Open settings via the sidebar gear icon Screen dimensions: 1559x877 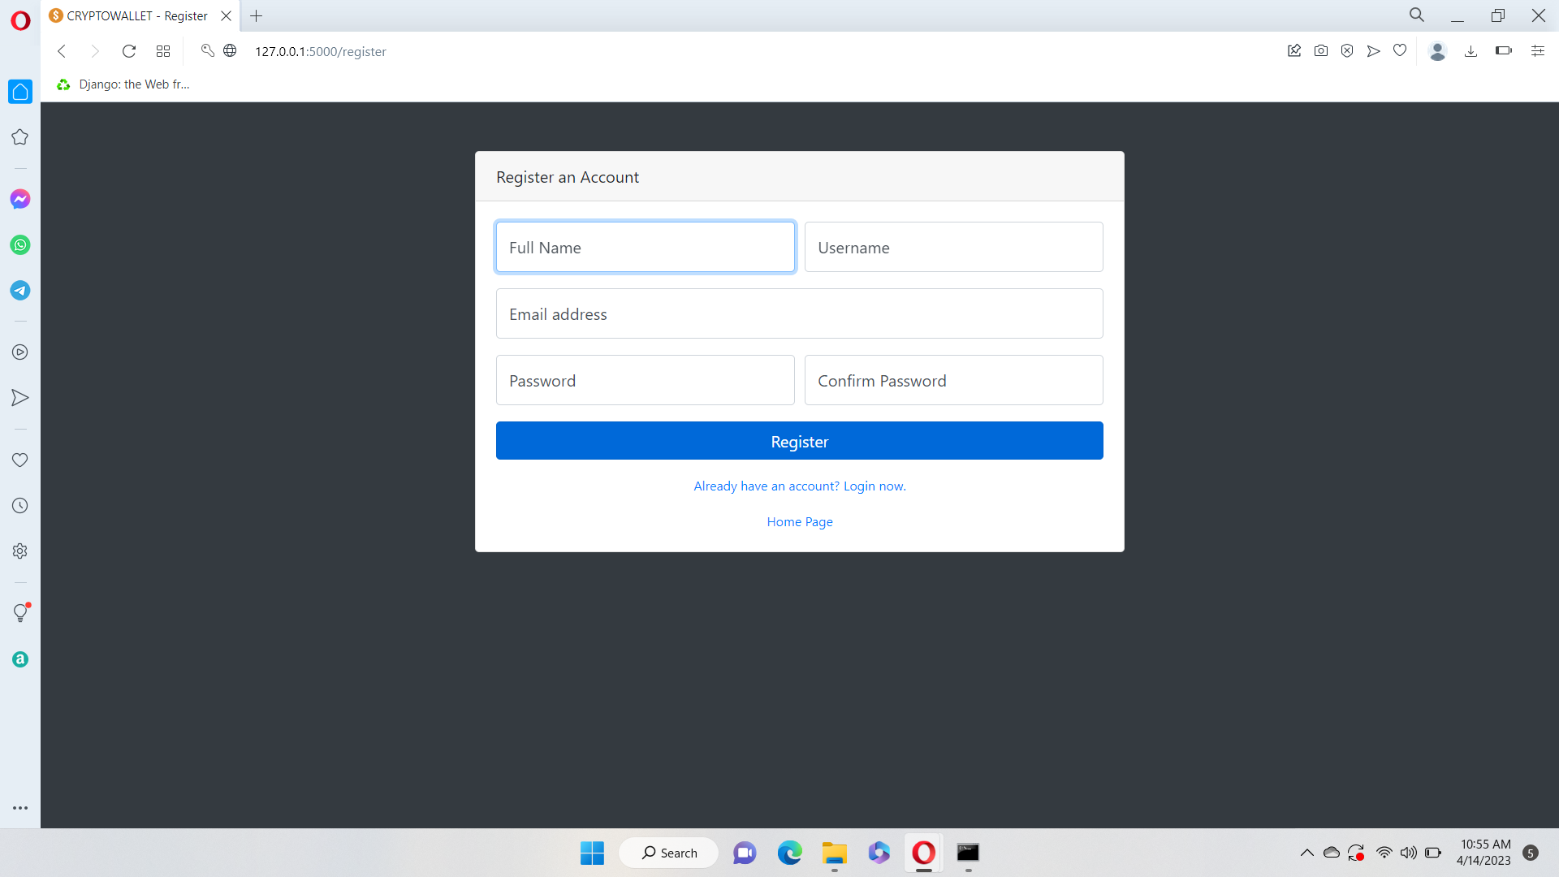[x=19, y=551]
